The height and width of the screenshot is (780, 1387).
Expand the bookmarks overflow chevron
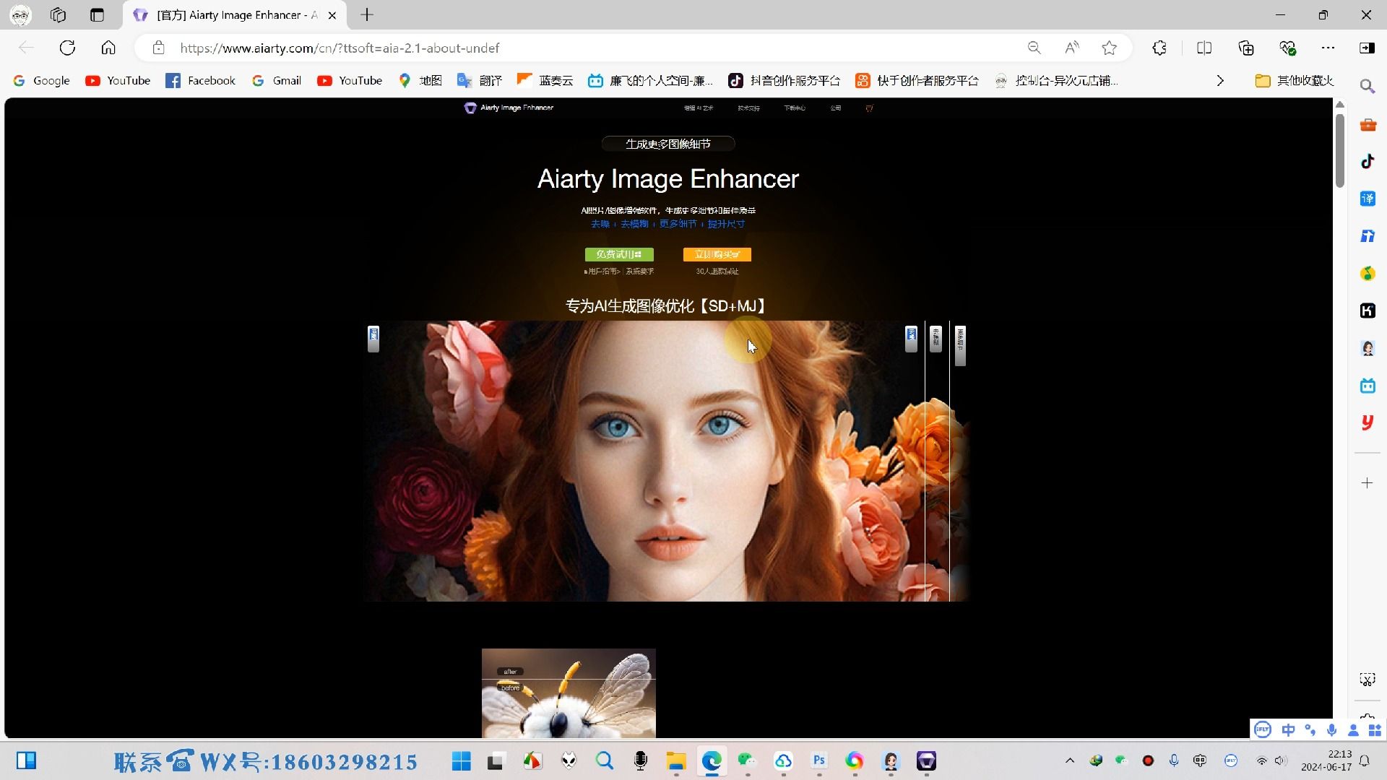(x=1220, y=81)
